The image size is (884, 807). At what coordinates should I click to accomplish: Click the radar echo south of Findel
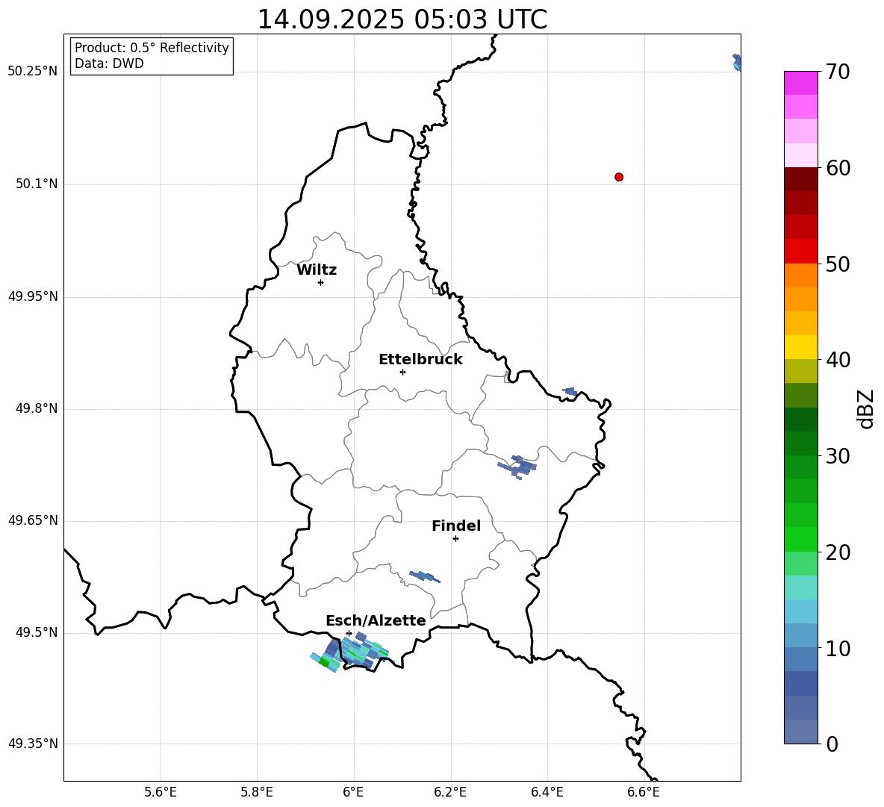point(425,576)
